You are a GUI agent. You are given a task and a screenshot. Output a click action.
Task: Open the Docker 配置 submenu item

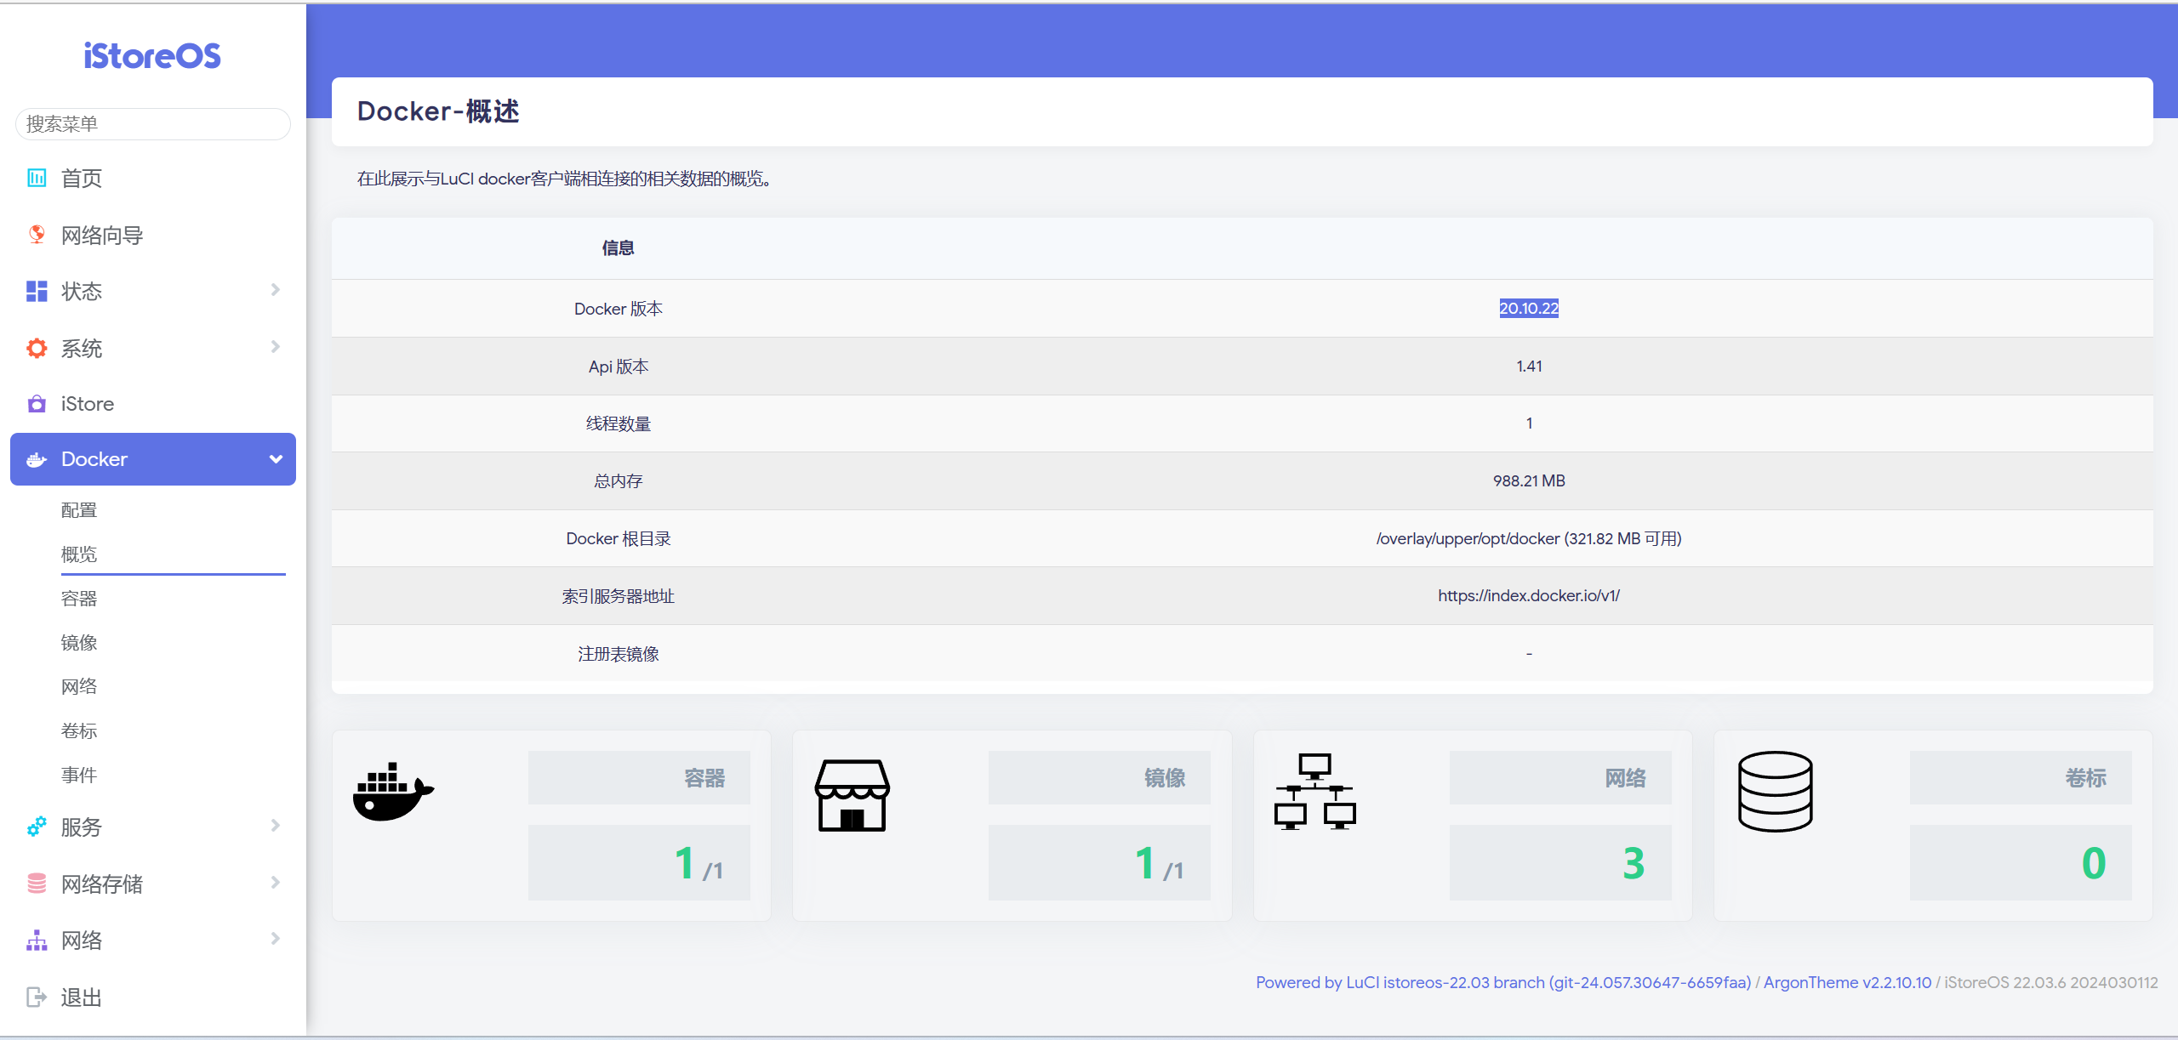tap(79, 510)
